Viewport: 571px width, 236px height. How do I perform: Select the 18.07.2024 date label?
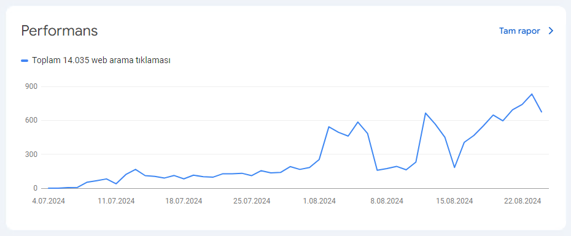pos(184,201)
